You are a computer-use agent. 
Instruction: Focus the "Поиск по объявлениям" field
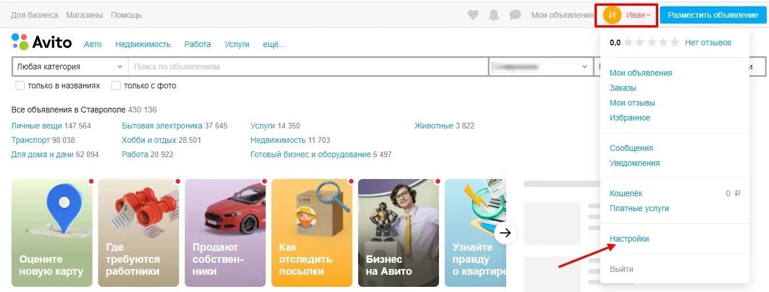(x=308, y=67)
